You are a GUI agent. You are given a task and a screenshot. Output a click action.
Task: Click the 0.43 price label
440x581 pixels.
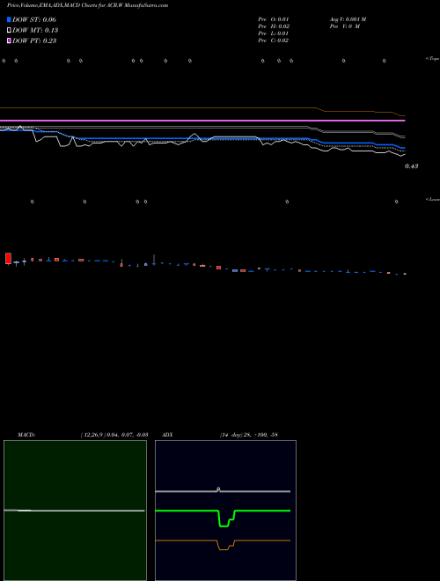click(412, 166)
